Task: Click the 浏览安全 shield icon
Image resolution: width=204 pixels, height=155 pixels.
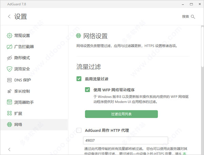Action: (x=10, y=69)
